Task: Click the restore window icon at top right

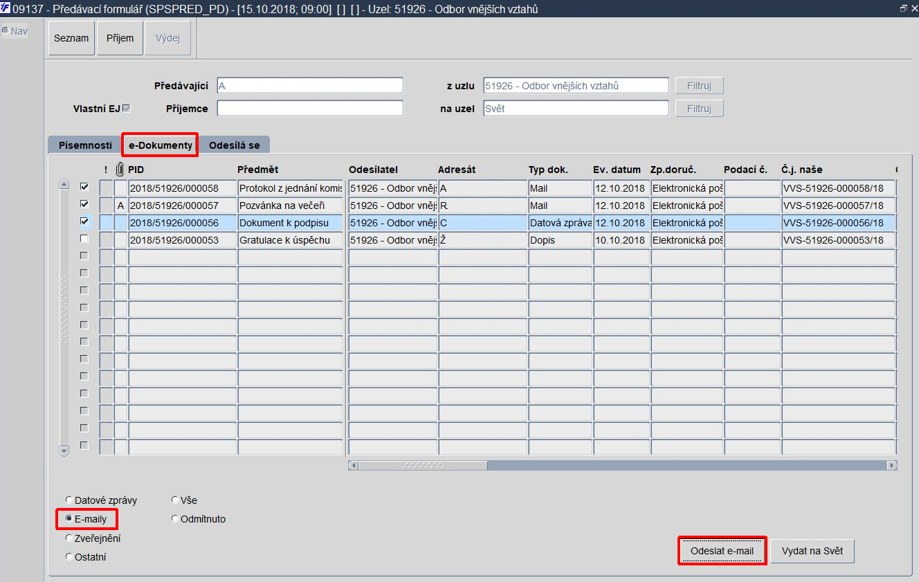Action: [x=903, y=8]
